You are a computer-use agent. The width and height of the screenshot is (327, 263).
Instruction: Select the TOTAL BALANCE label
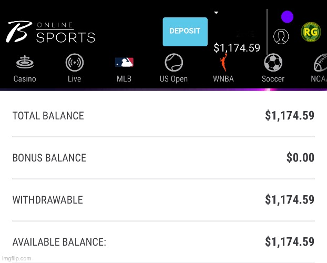48,116
